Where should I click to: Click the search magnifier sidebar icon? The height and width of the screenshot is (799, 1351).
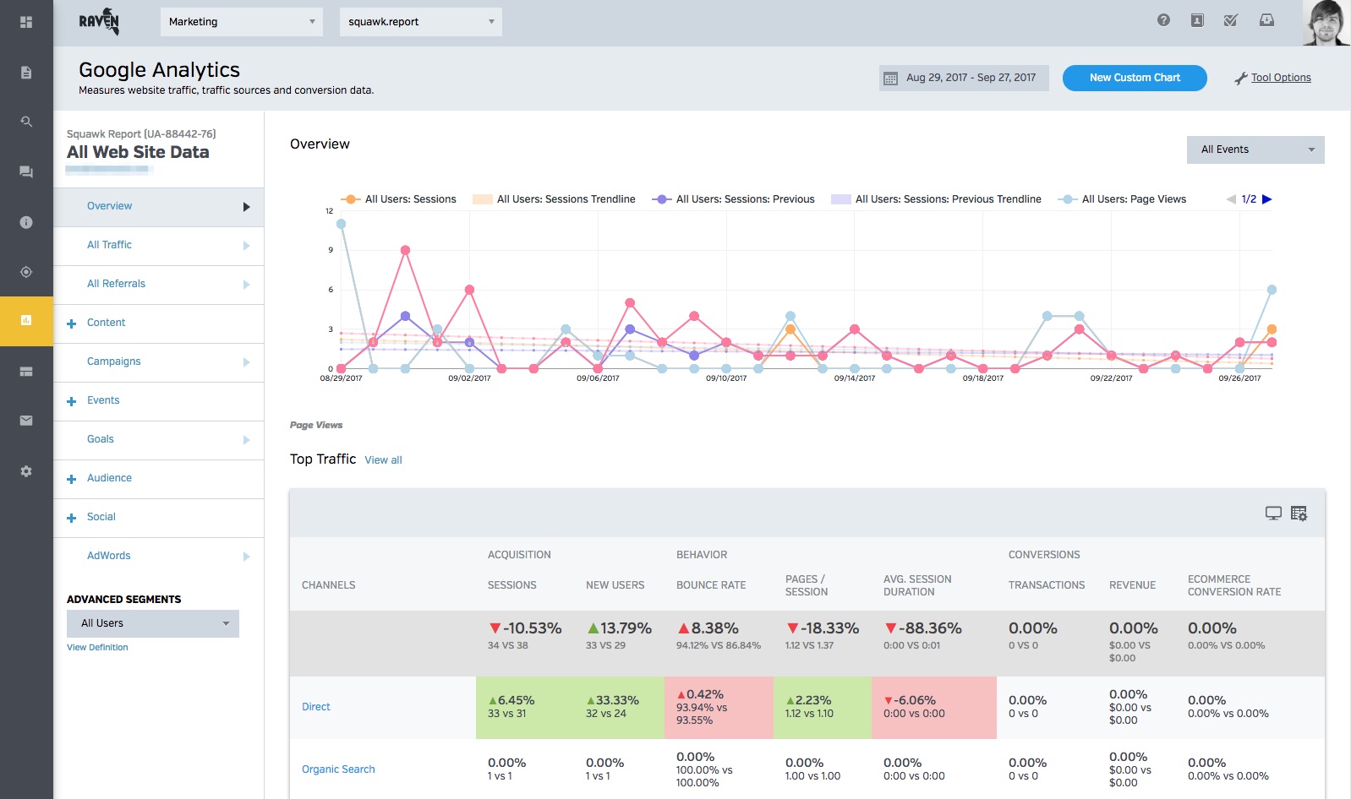[26, 122]
